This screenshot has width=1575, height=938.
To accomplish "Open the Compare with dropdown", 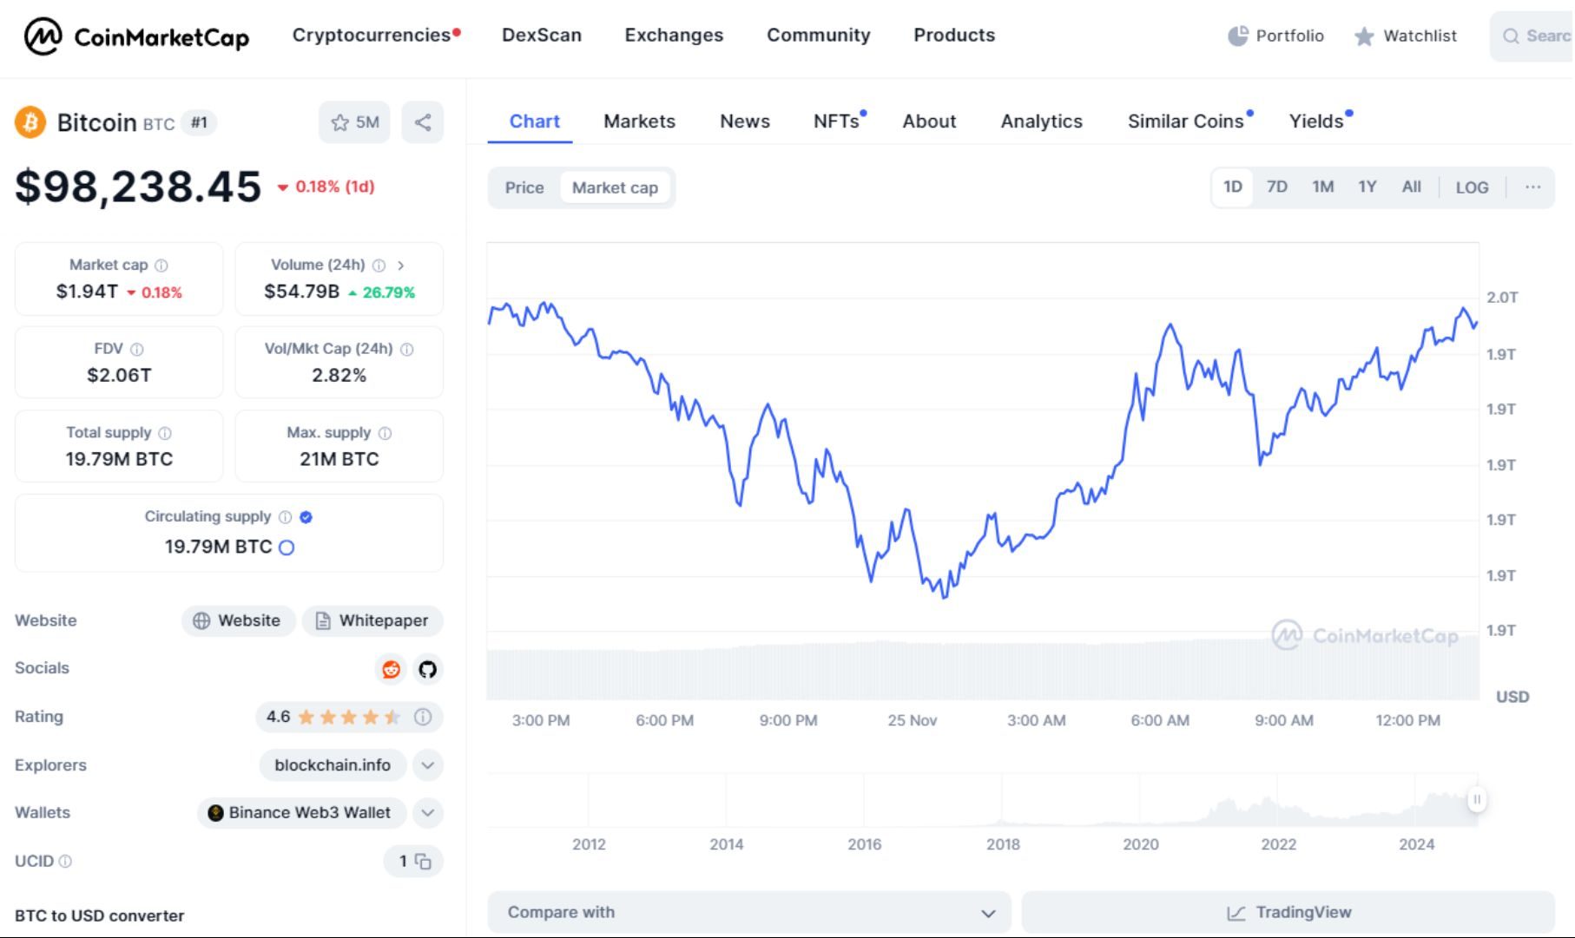I will tap(748, 912).
